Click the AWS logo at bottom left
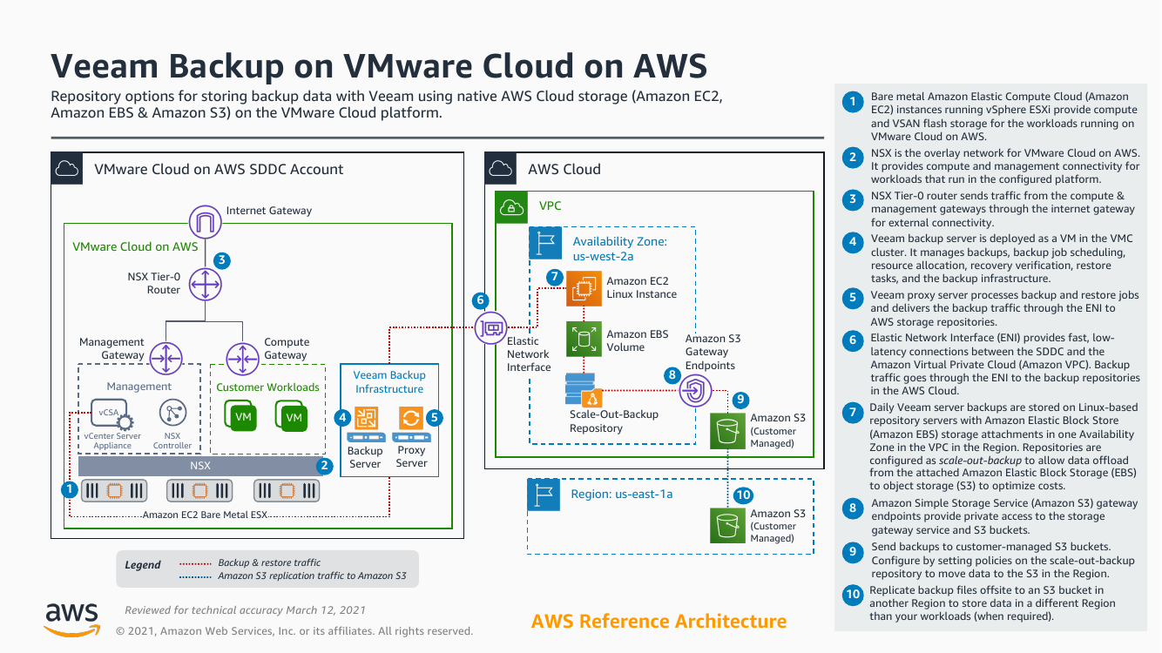 (x=72, y=619)
